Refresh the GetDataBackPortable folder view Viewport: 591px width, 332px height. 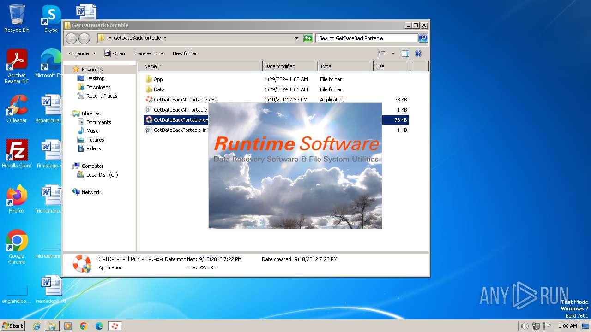(x=308, y=38)
